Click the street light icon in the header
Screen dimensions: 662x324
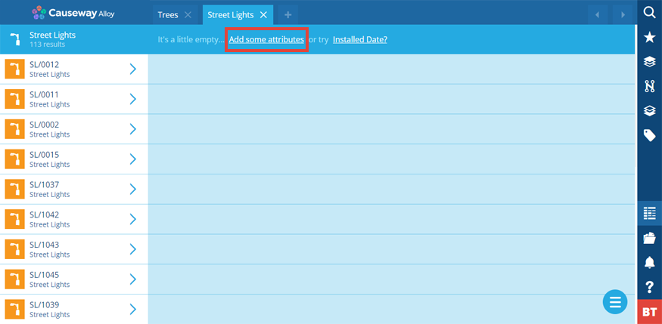15,39
